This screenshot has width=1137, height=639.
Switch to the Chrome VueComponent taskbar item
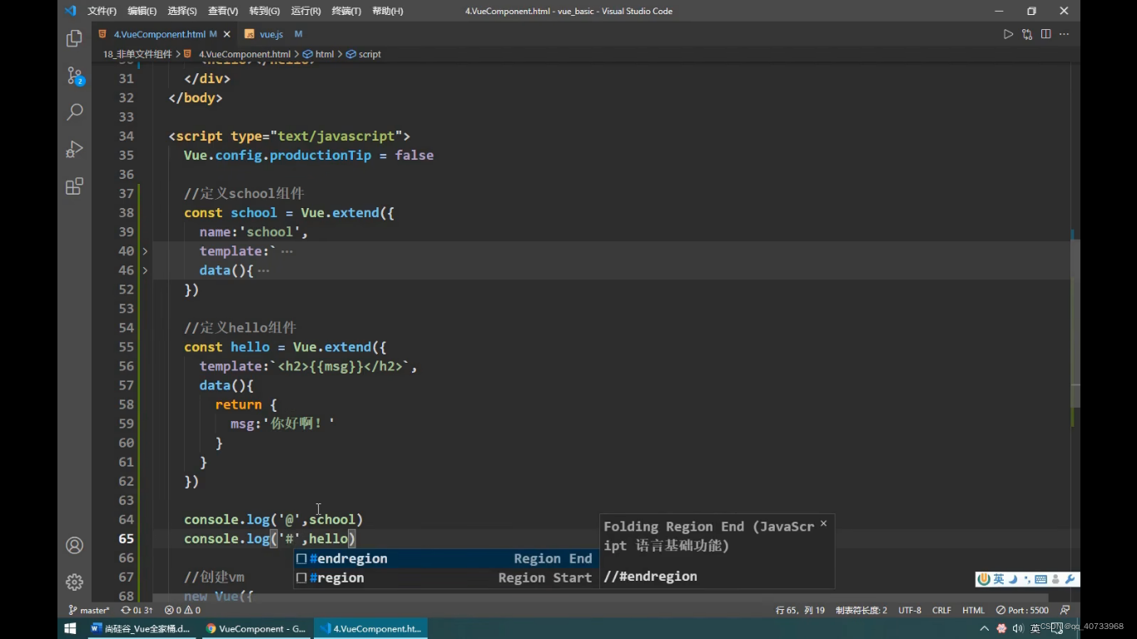point(256,628)
